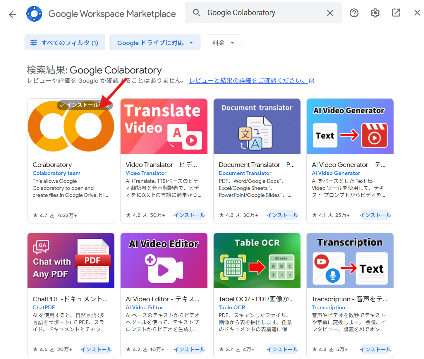Install the Video Translator app
424x359 pixels.
click(x=189, y=215)
